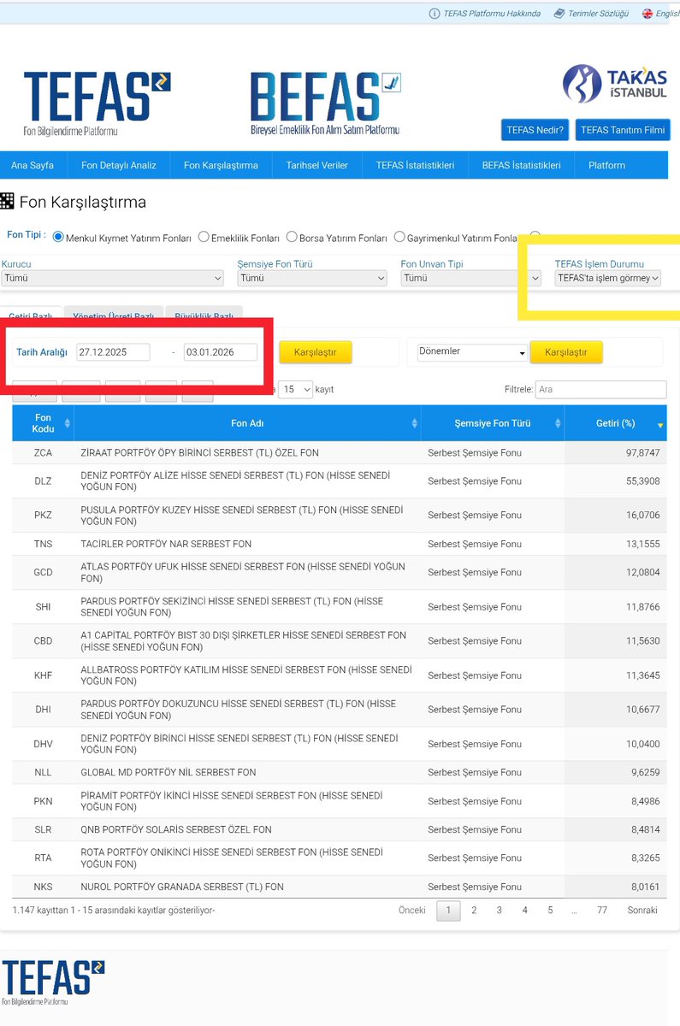
Task: Click DENİZ PORTFÖY ALİZE fund name
Action: pyautogui.click(x=234, y=481)
